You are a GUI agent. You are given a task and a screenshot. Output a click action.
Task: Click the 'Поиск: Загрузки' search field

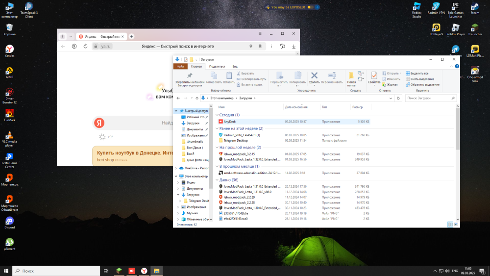coord(431,98)
